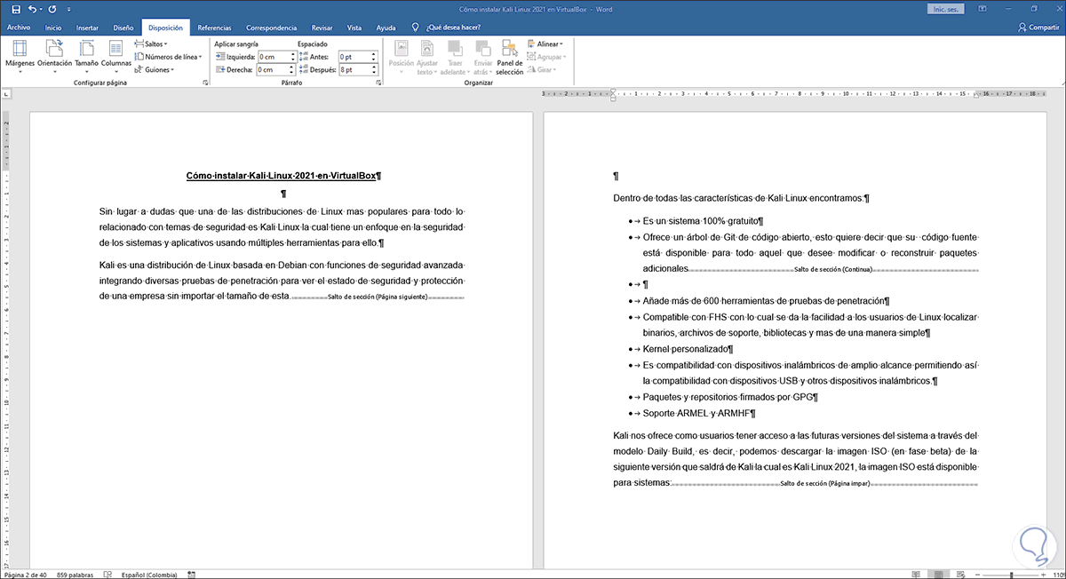1066x579 pixels.
Task: Open the Archivo tab
Action: [19, 28]
